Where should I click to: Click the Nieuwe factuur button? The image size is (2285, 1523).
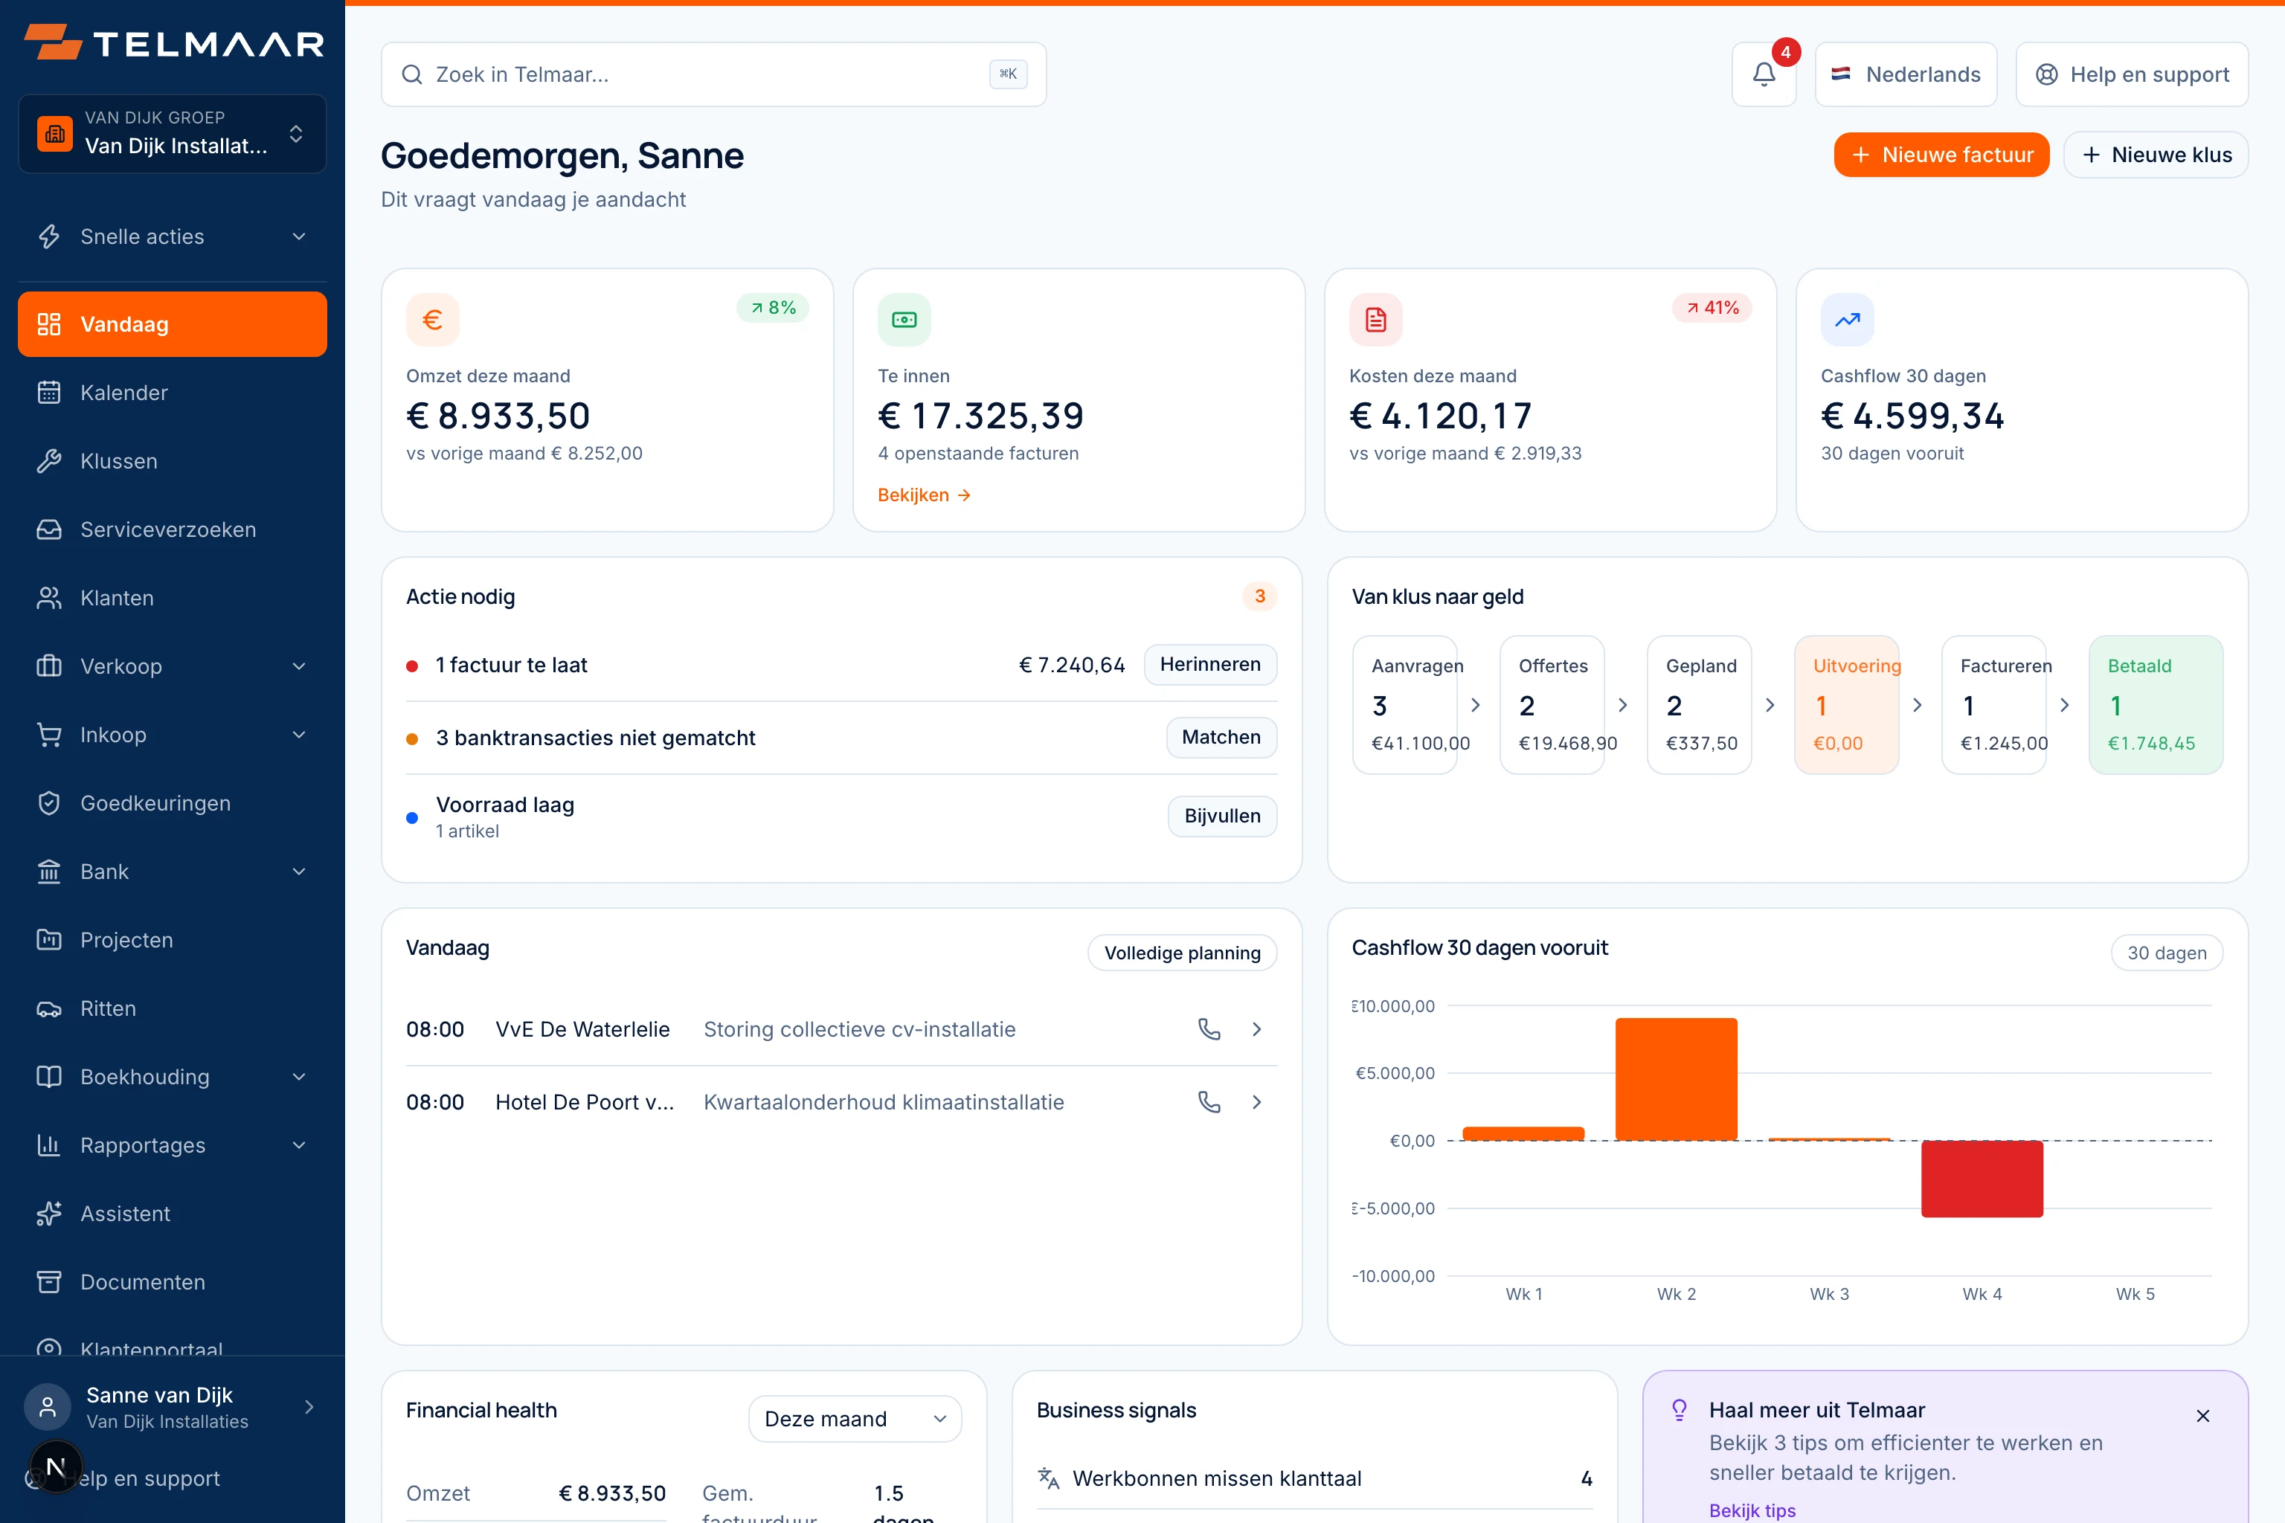pos(1941,155)
